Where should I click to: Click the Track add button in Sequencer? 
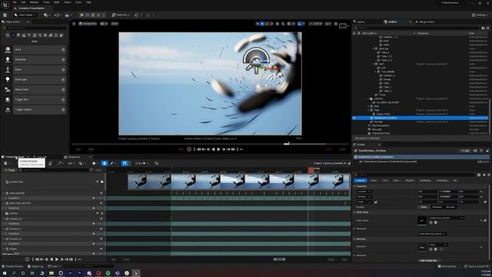[9, 170]
